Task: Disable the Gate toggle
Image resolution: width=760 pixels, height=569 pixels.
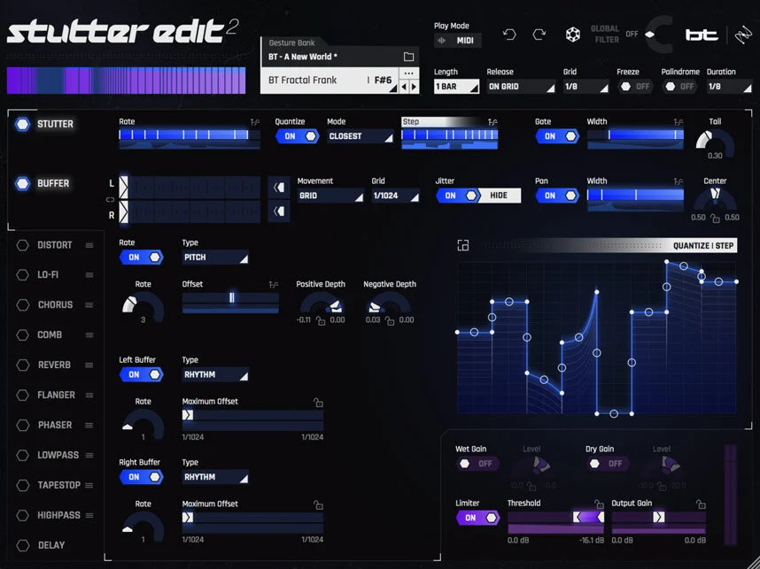Action: [558, 136]
